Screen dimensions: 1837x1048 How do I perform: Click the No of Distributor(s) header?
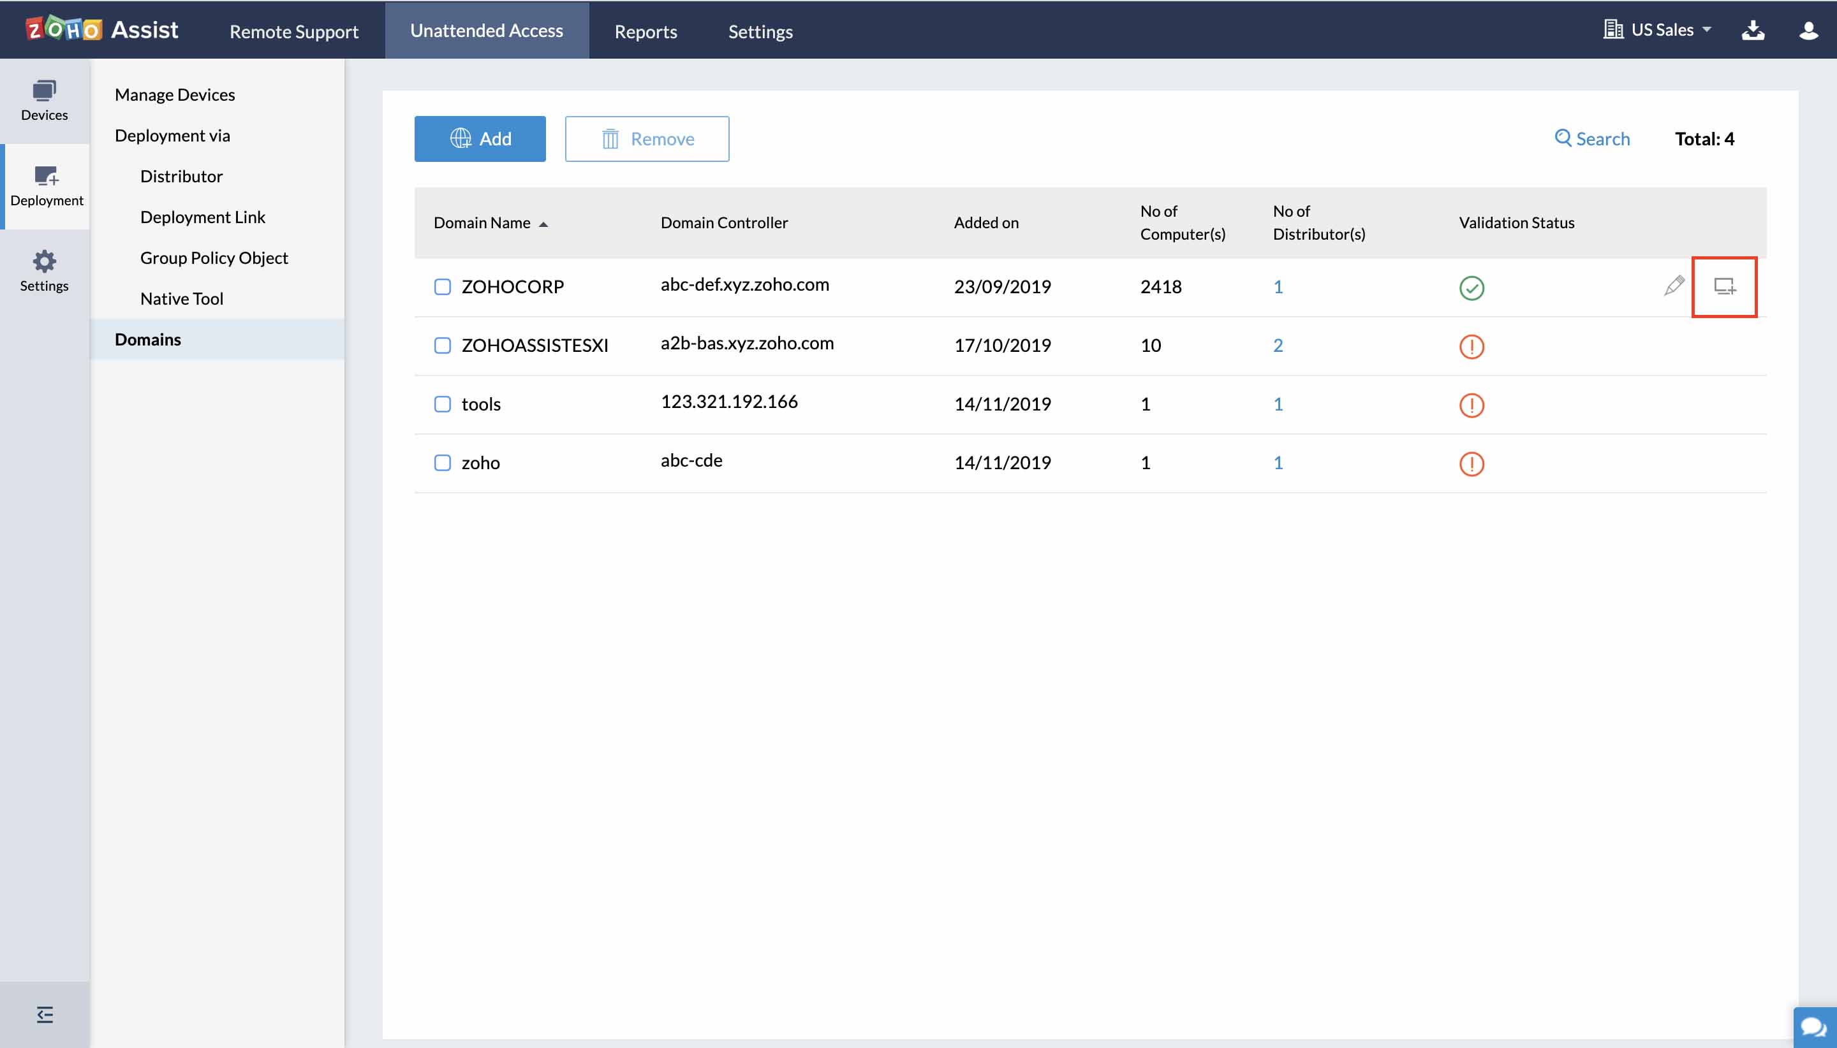(x=1318, y=222)
